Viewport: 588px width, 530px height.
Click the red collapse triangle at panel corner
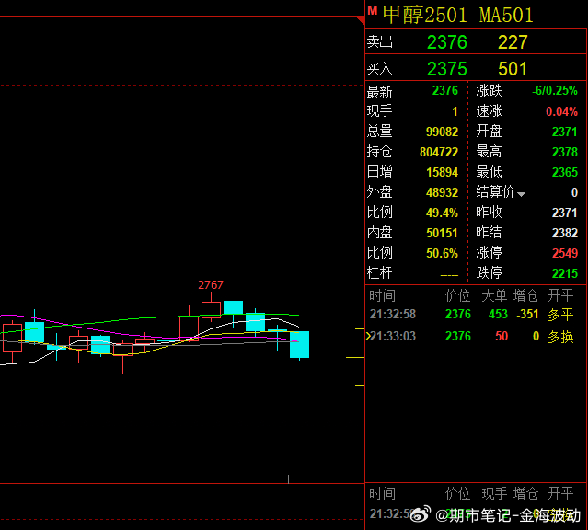click(x=360, y=17)
